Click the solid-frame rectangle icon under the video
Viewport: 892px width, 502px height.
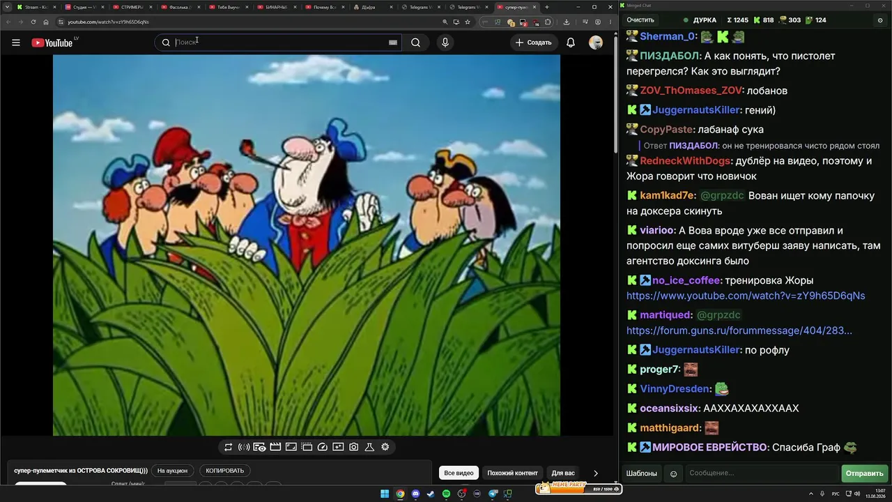291,447
